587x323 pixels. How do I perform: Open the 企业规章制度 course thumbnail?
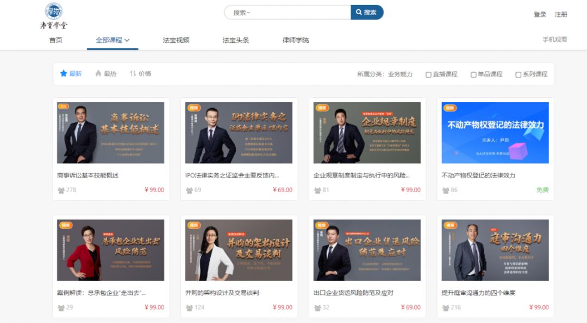(367, 132)
